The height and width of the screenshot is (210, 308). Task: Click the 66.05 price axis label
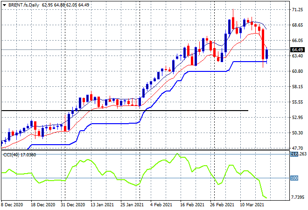297,40
